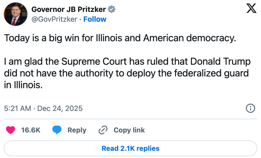Open the @GovPritzker handle link
Image resolution: width=261 pixels, height=158 pixels.
pyautogui.click(x=54, y=19)
